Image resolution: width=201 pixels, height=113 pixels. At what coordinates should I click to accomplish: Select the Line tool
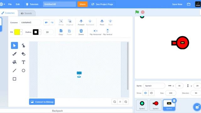click(14, 70)
